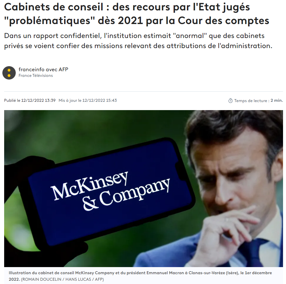286x284 pixels.
Task: Open the main article photo
Action: point(144,188)
